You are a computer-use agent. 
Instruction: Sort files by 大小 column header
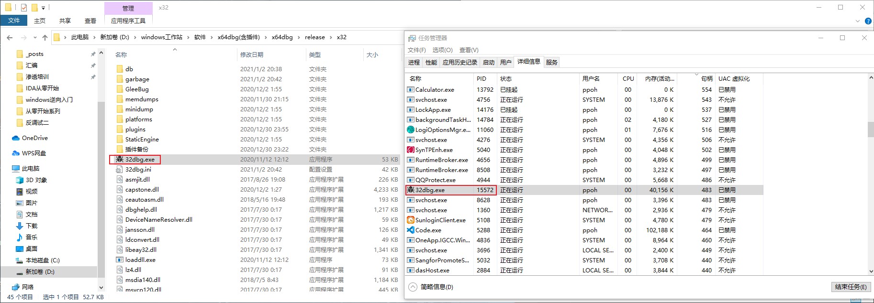pos(381,54)
